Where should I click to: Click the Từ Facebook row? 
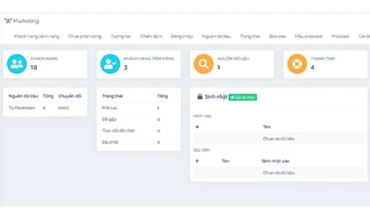(x=45, y=108)
